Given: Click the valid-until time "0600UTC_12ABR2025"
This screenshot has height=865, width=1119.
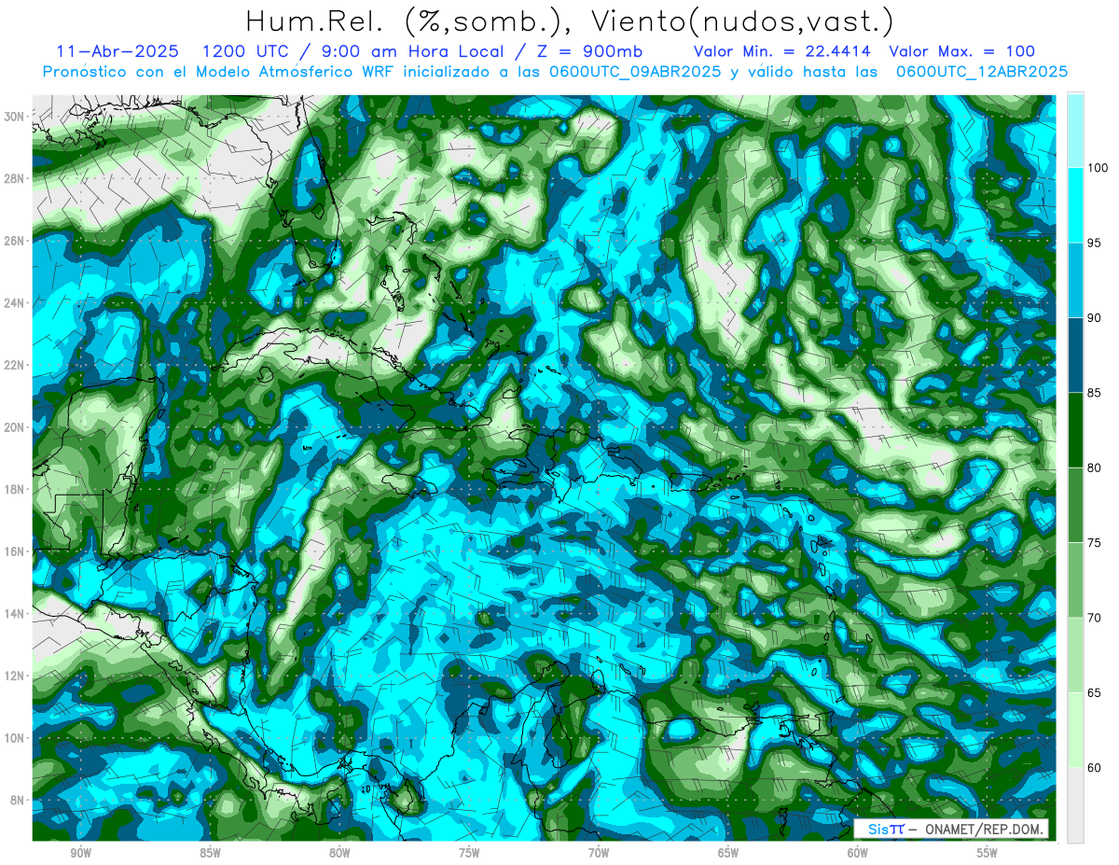Looking at the screenshot, I should [982, 72].
